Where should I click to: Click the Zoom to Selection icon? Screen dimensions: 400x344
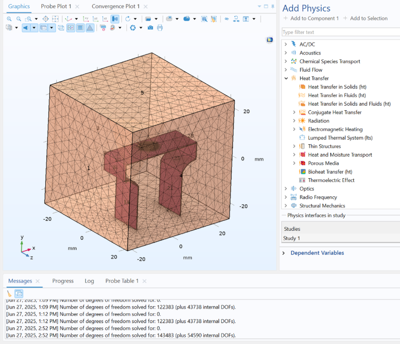[x=46, y=19]
